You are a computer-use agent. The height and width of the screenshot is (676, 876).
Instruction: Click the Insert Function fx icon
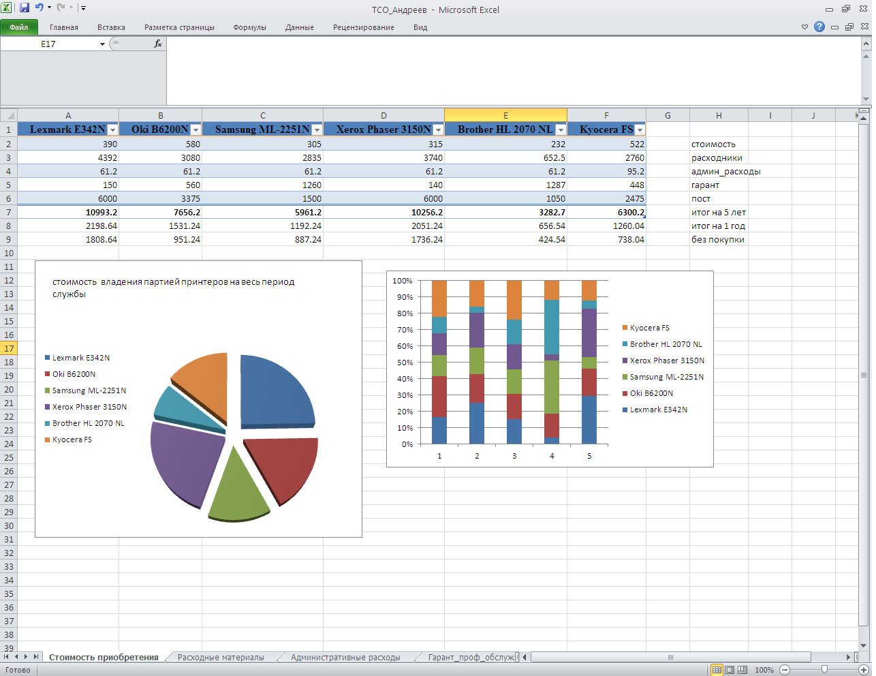pyautogui.click(x=158, y=44)
